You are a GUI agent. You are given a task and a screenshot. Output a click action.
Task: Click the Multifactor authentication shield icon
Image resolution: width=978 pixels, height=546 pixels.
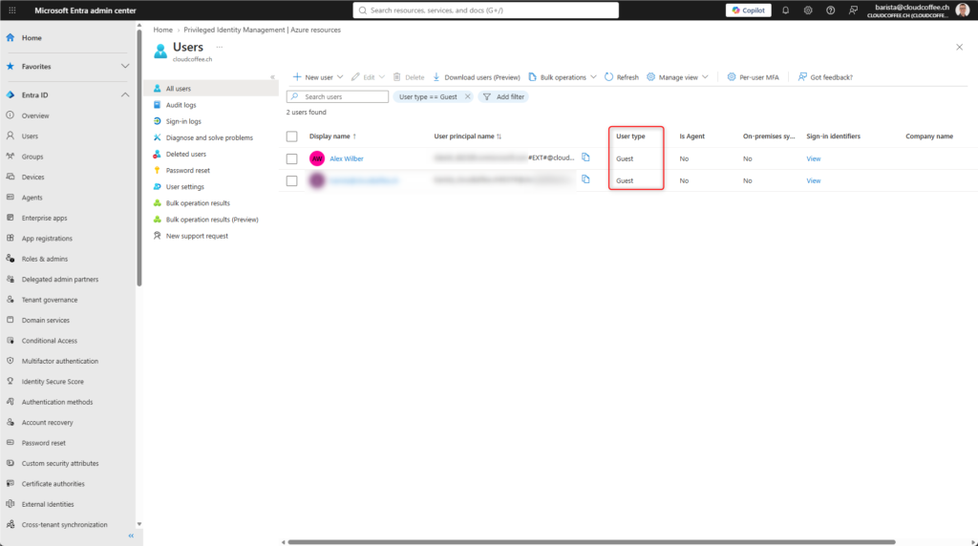pyautogui.click(x=10, y=361)
